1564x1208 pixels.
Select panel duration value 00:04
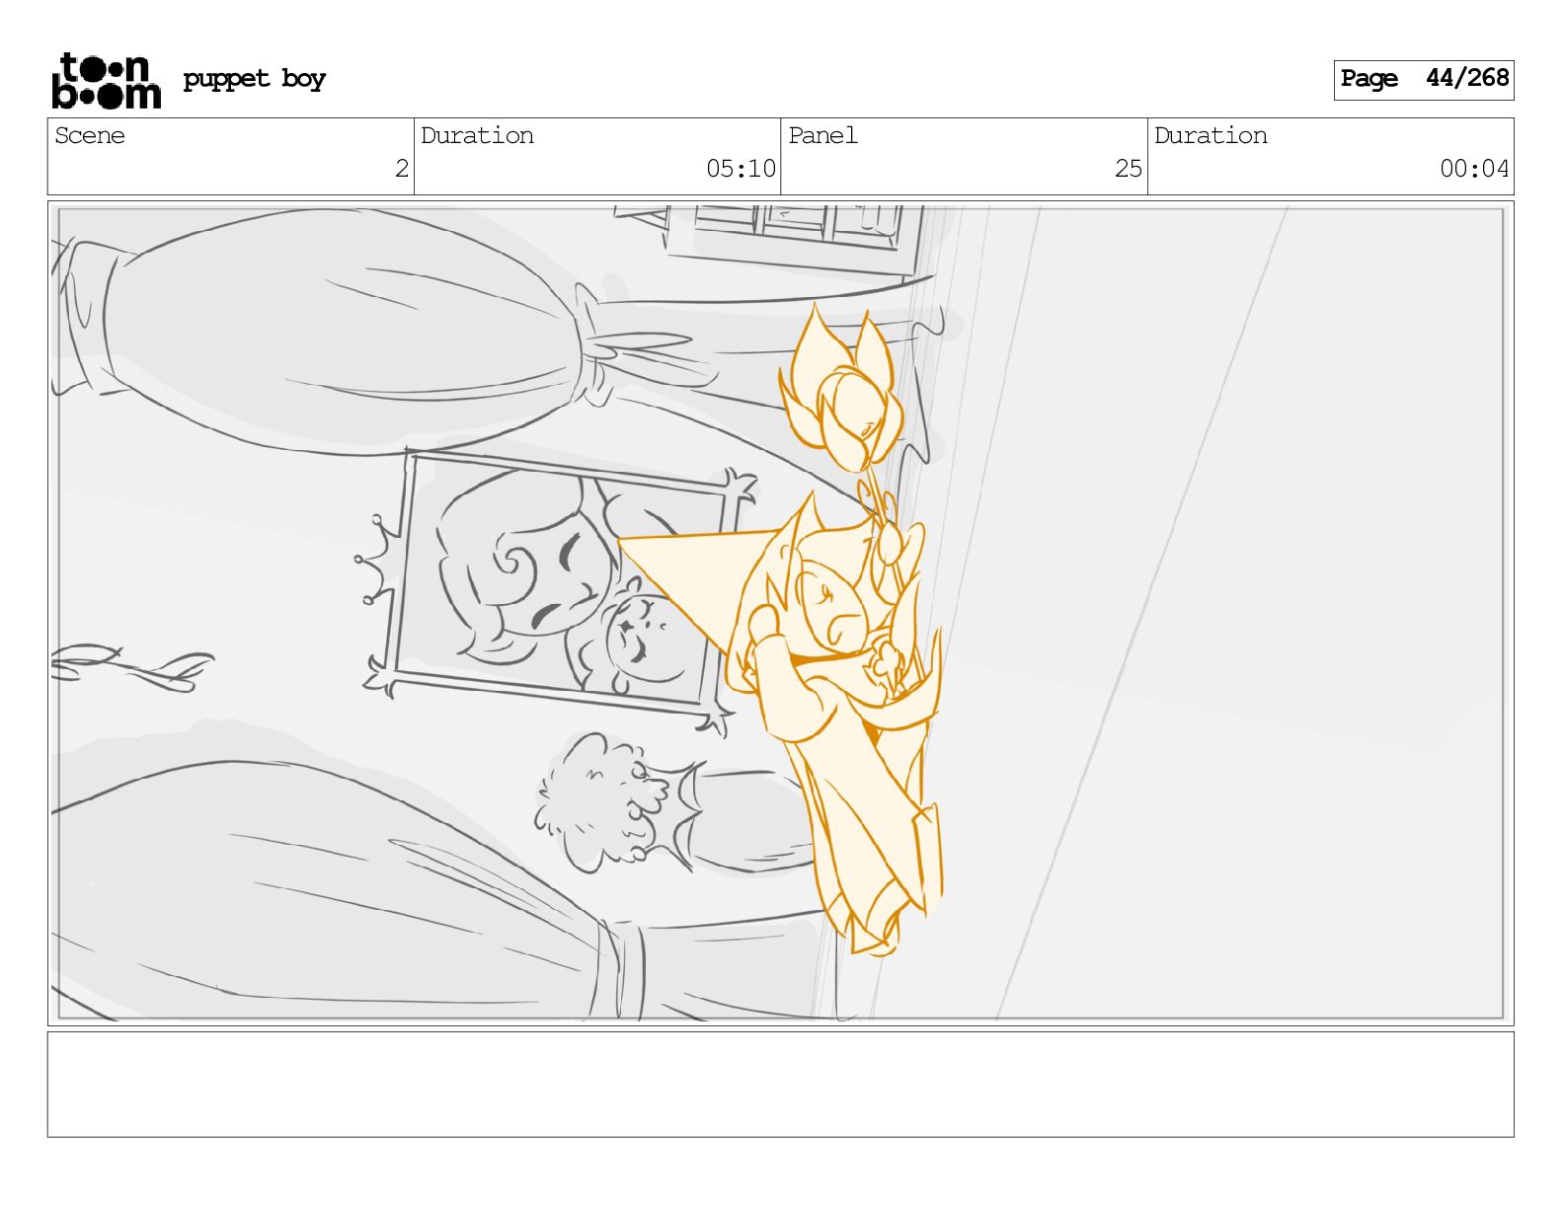[x=1474, y=169]
